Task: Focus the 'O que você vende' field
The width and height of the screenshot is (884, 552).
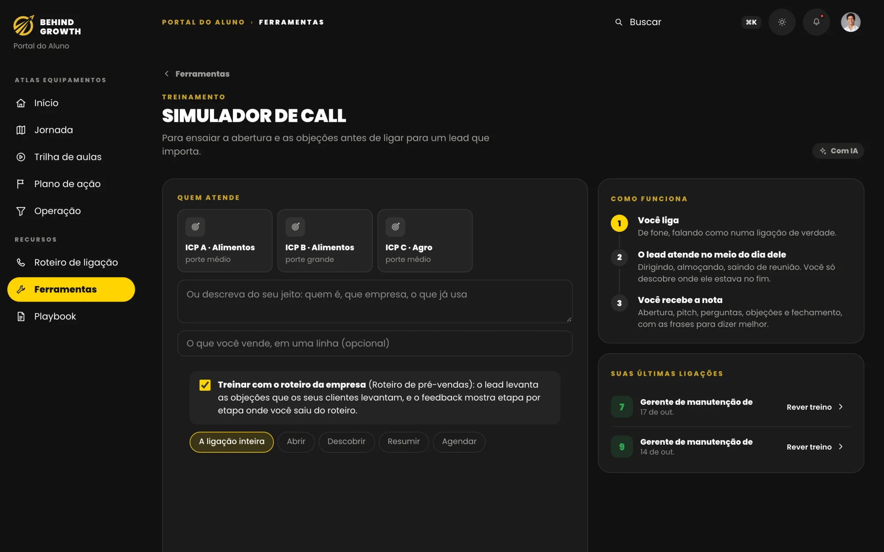Action: click(x=375, y=344)
